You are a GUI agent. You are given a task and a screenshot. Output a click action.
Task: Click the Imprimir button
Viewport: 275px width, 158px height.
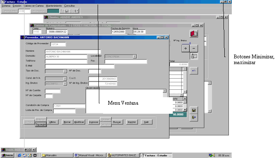coord(132,122)
